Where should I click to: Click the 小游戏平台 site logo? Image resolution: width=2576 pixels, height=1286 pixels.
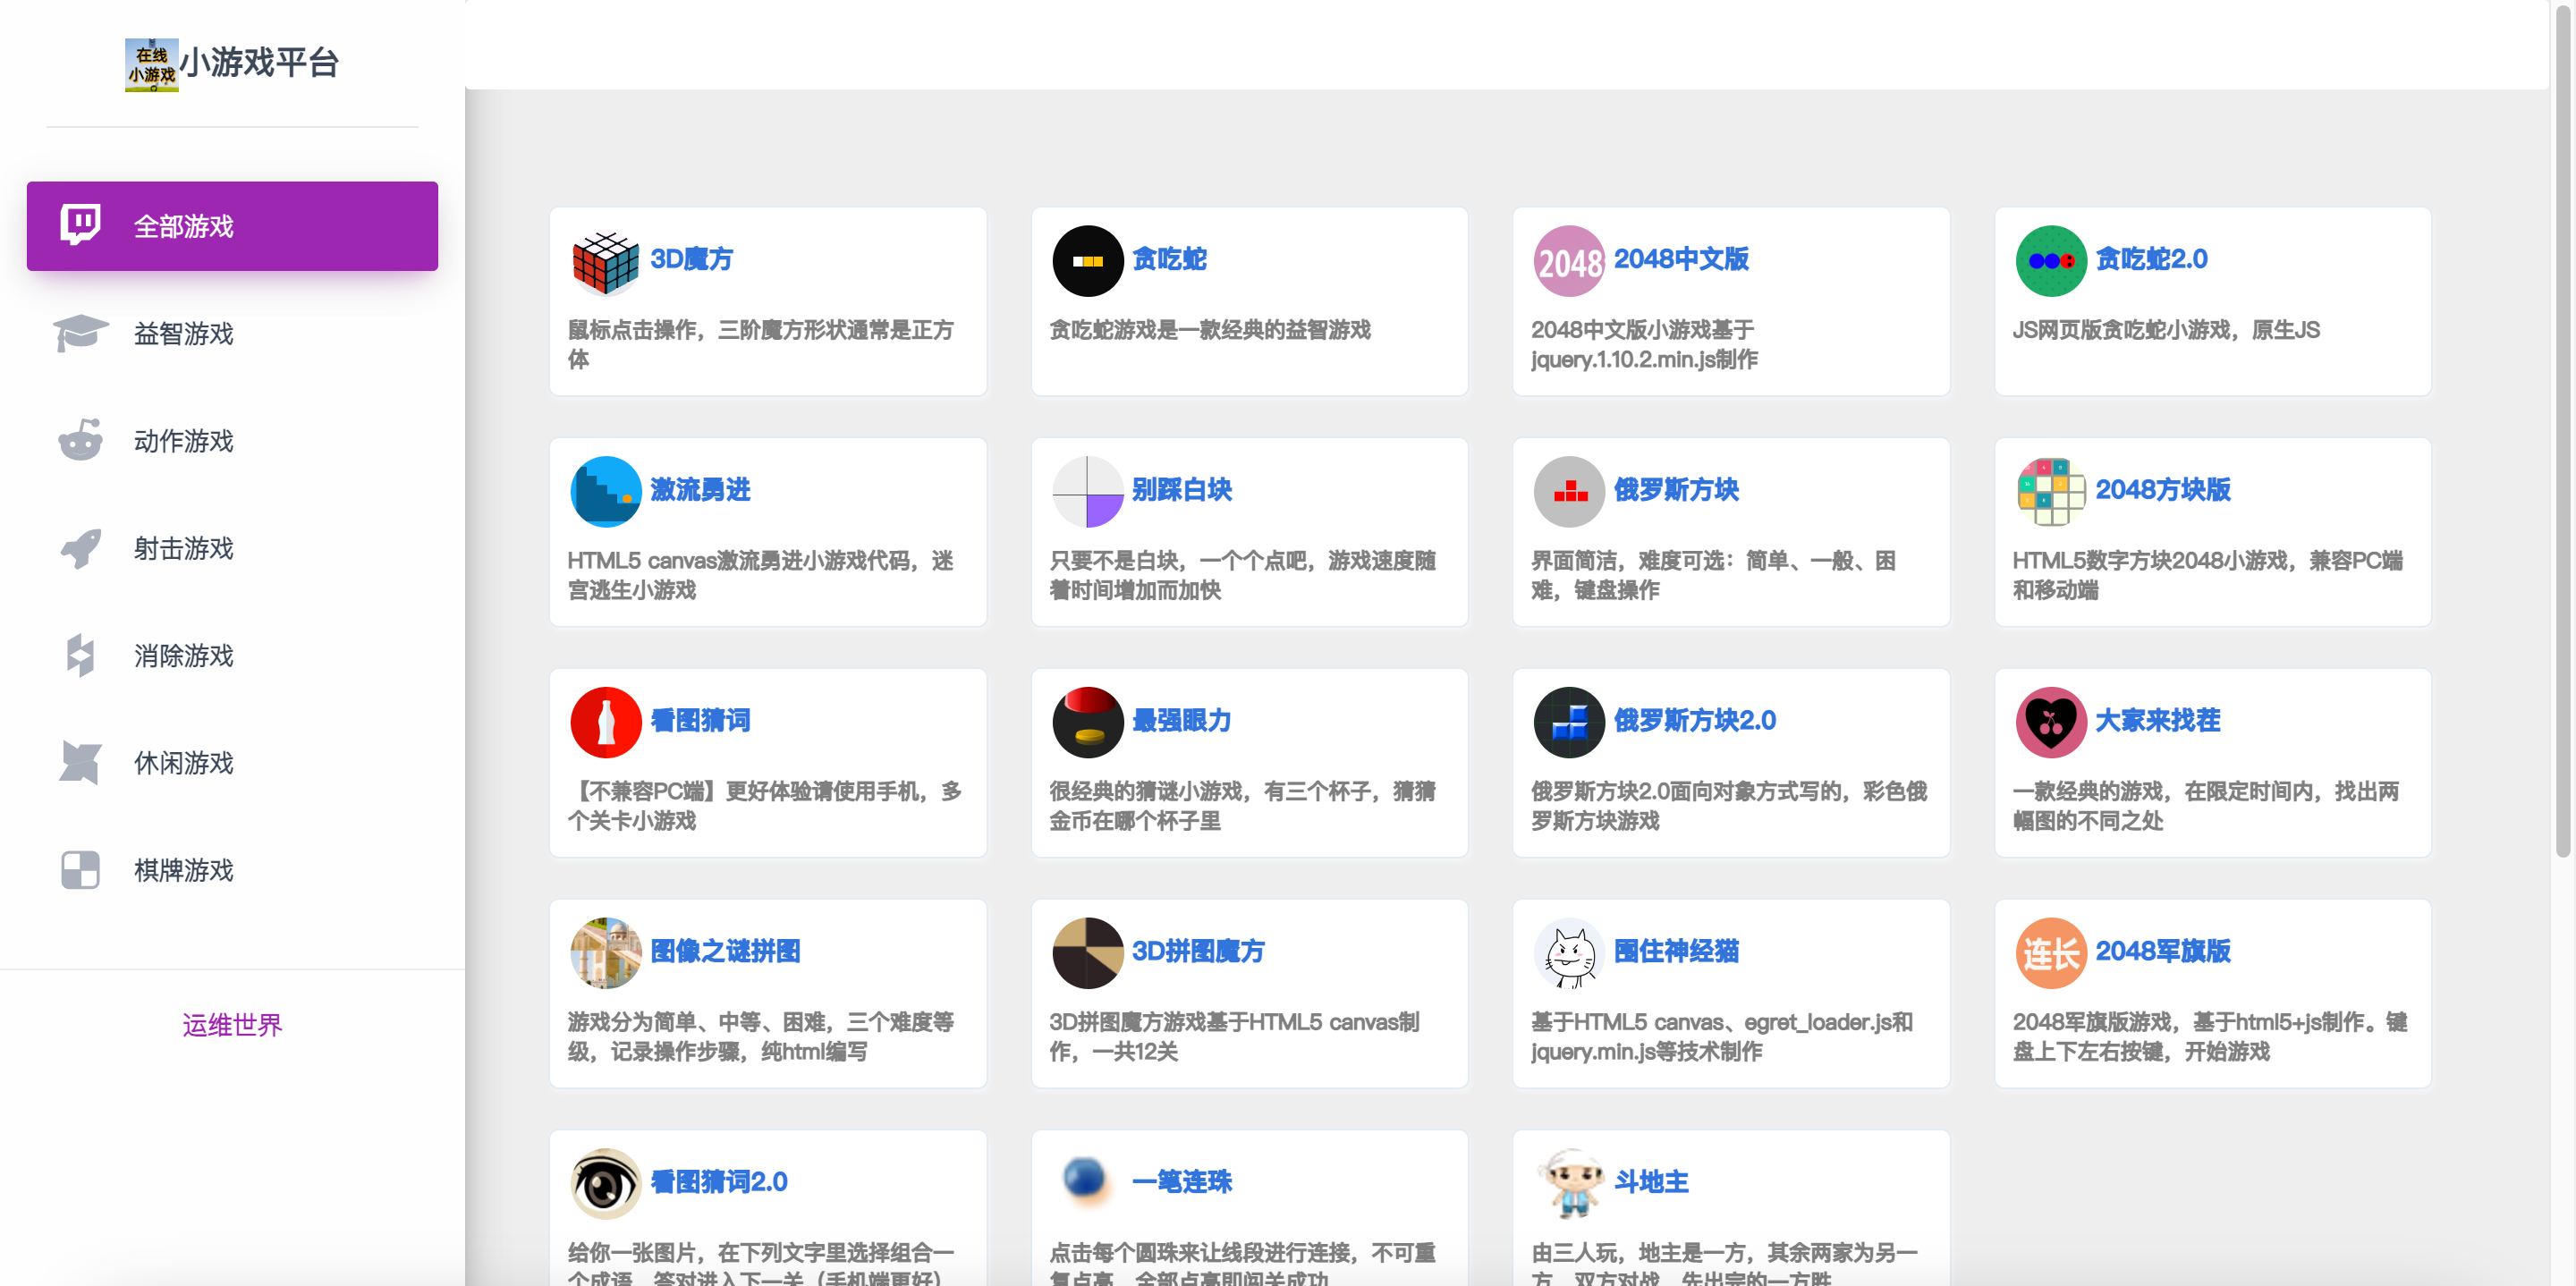tap(232, 64)
